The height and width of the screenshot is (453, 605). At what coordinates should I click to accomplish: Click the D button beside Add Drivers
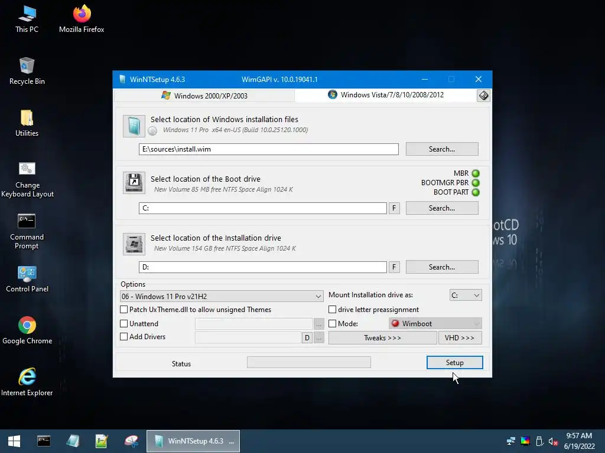307,338
